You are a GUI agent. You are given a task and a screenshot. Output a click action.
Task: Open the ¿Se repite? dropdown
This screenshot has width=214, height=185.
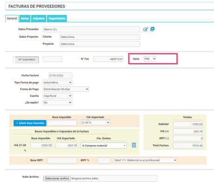[x=58, y=103]
